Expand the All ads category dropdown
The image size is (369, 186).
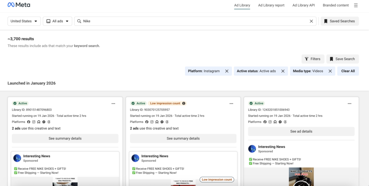click(57, 21)
